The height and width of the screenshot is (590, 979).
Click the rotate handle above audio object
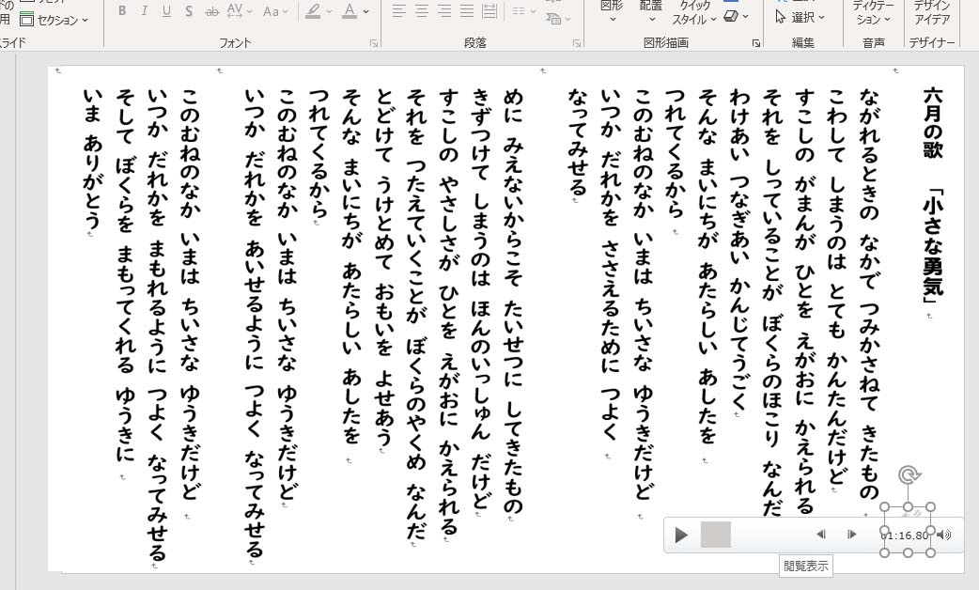908,476
